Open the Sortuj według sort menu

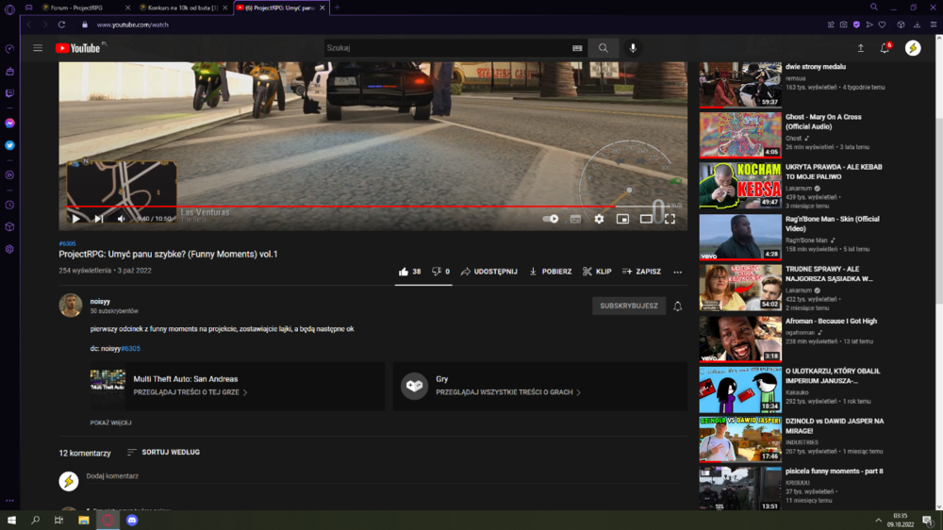pos(163,452)
